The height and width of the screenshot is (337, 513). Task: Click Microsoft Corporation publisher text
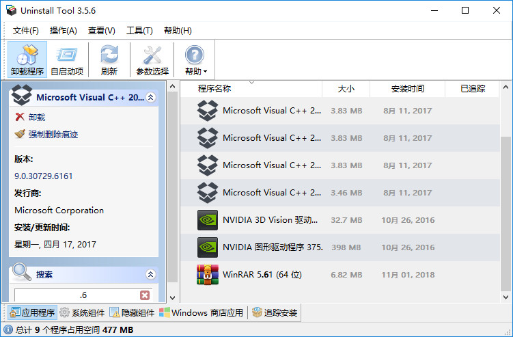(x=59, y=211)
